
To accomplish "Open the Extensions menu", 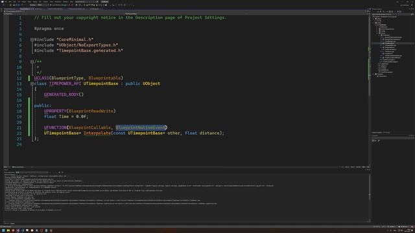I will (58, 1).
